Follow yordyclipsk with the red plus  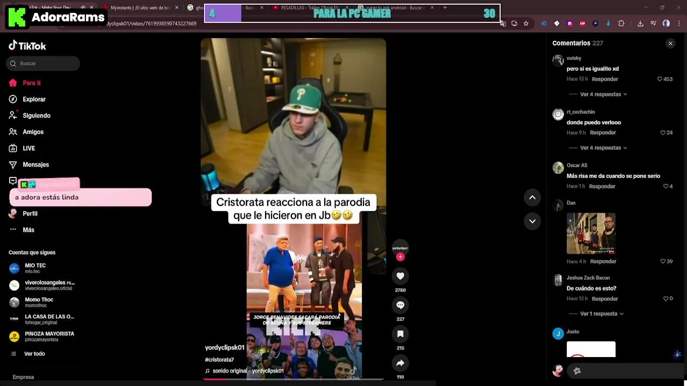click(400, 257)
